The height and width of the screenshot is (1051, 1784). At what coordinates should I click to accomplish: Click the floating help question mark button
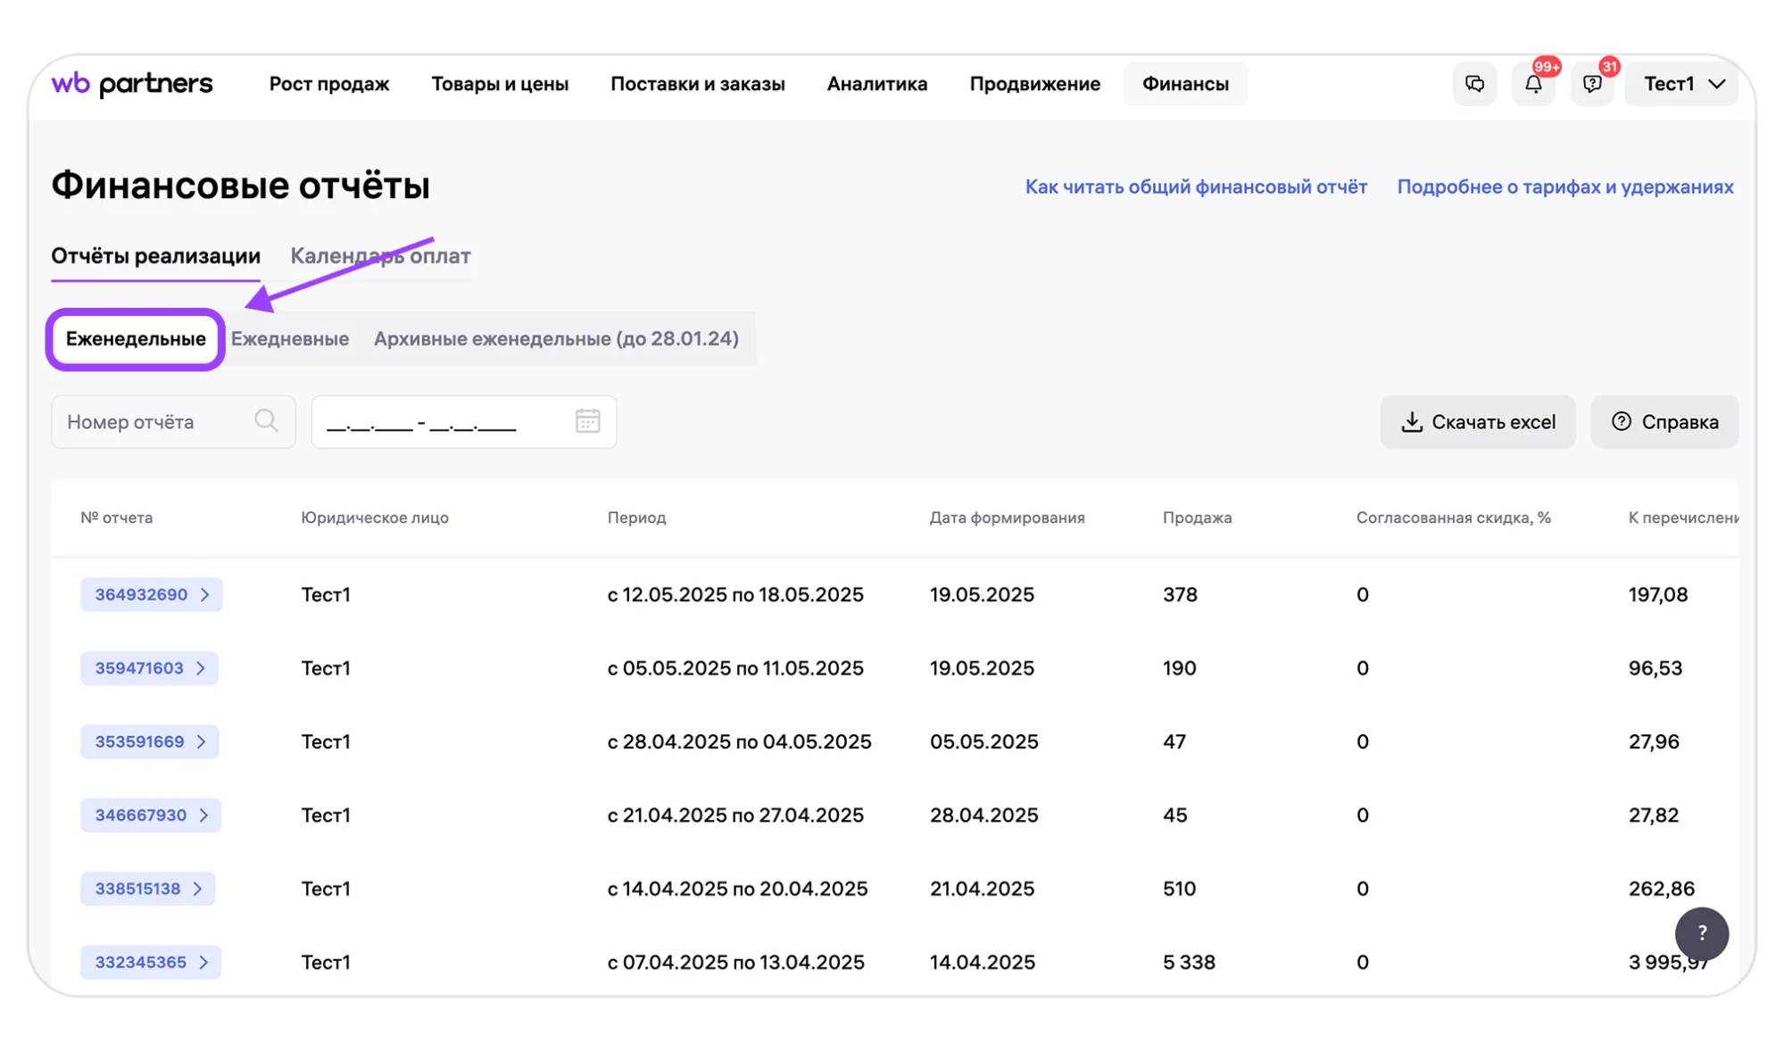point(1701,933)
